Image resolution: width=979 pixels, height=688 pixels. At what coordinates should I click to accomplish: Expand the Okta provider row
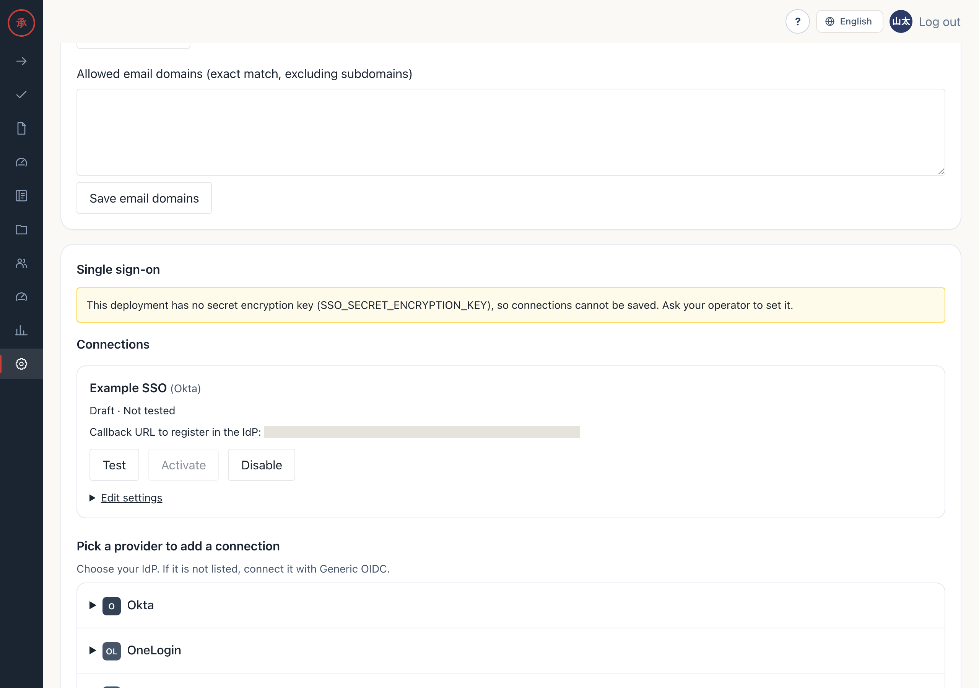(511, 605)
